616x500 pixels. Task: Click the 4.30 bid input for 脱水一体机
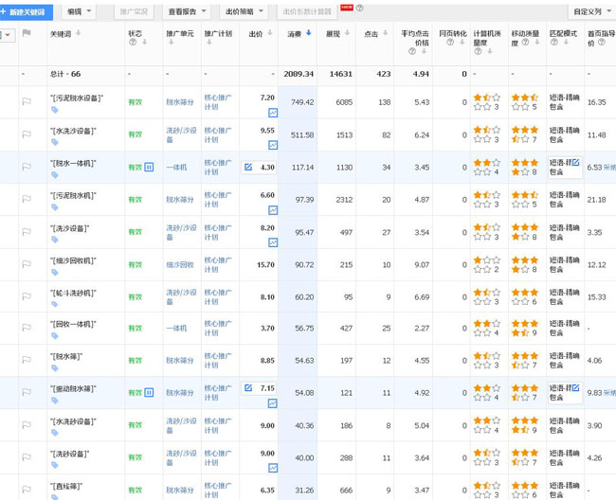point(260,168)
